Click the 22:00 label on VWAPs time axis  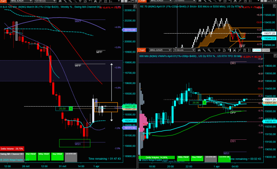pyautogui.click(x=189, y=166)
